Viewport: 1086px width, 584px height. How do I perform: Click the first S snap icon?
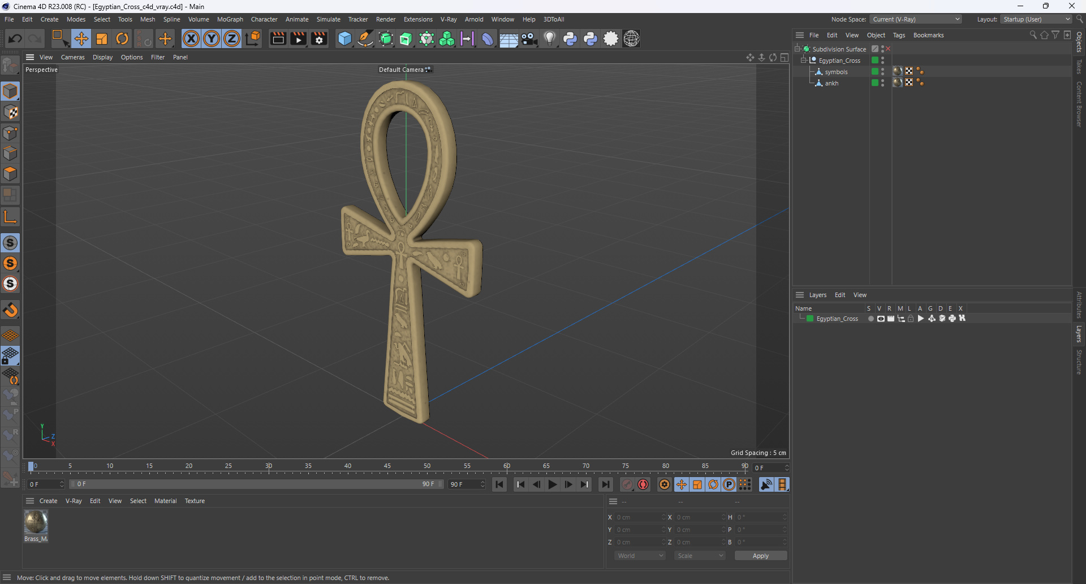point(10,243)
